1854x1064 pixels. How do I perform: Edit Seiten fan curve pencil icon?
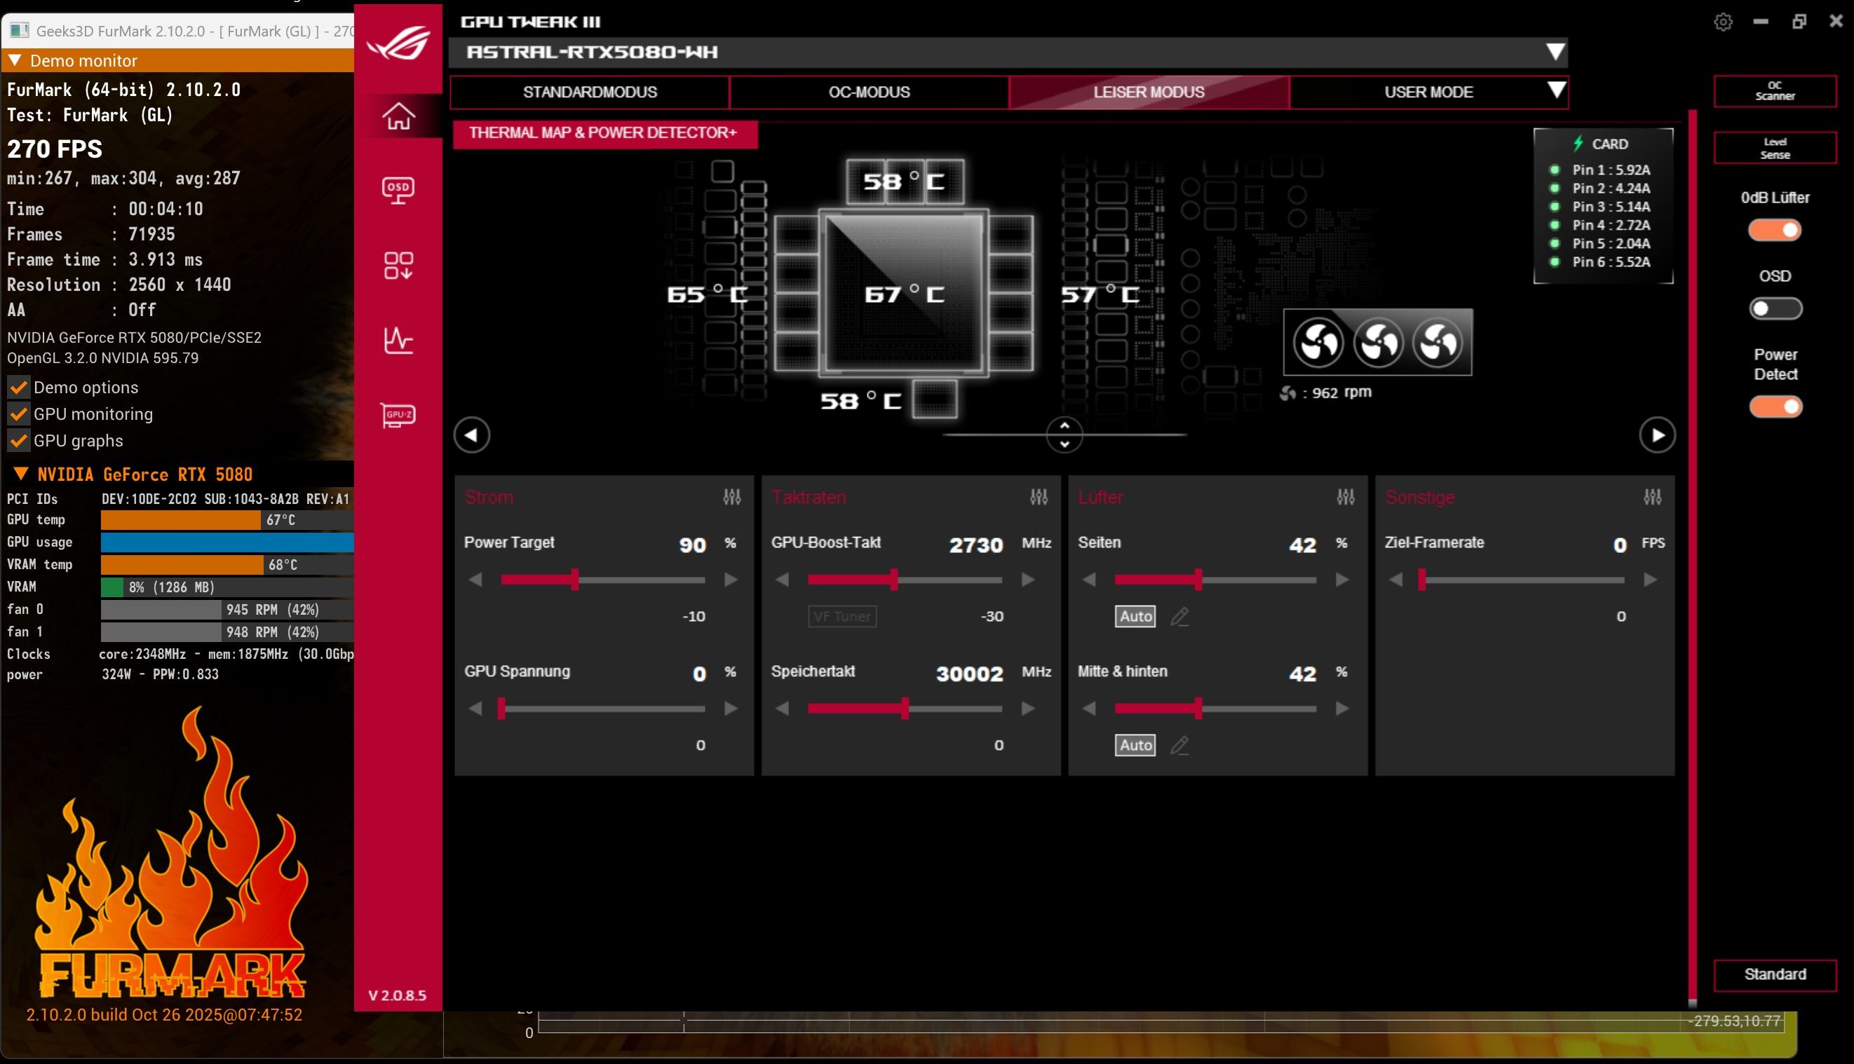pyautogui.click(x=1179, y=617)
